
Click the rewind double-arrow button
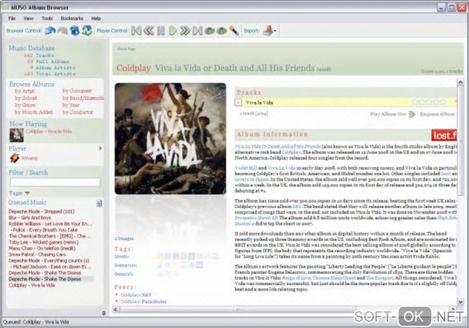149,30
